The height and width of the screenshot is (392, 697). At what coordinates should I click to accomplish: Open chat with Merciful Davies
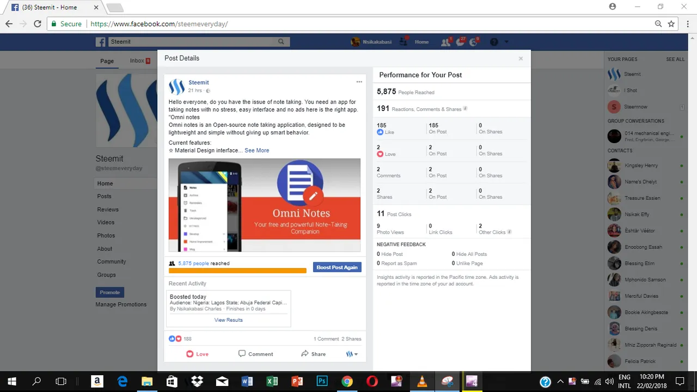645,296
